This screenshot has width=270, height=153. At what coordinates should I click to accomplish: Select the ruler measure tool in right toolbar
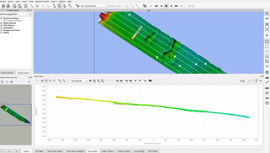click(x=267, y=82)
